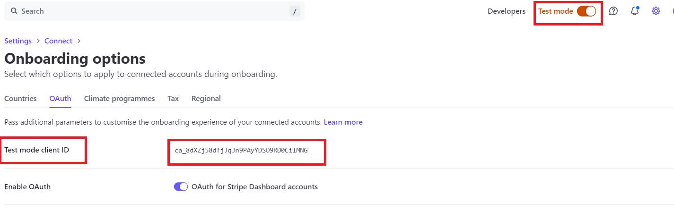
Task: Switch to the Countries tab
Action: coord(20,99)
